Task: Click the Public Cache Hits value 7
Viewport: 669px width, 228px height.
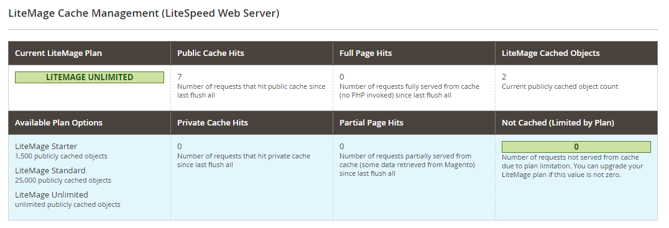Action: (180, 76)
